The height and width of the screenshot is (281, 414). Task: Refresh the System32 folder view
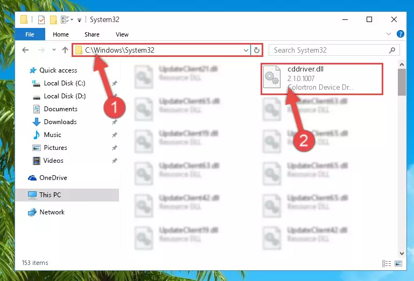coord(257,50)
